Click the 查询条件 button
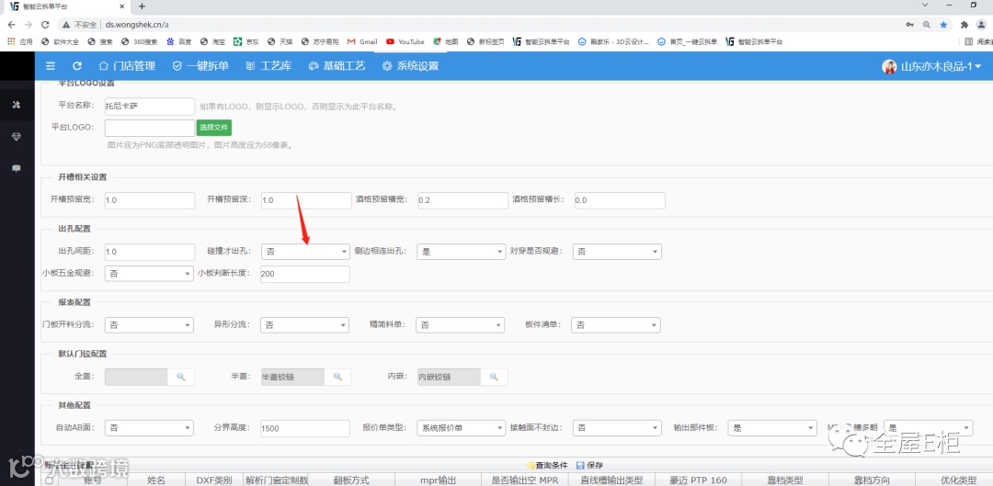Viewport: 993px width, 486px height. 547,465
